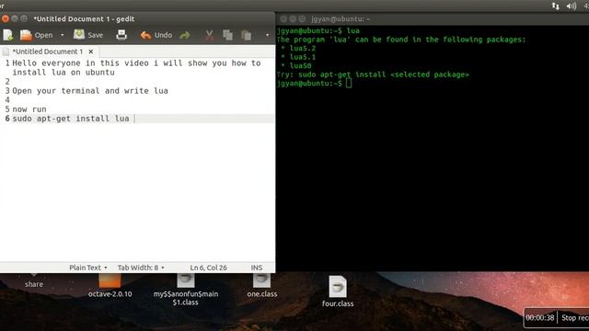Click the terminal window title jgyan@ubuntu
The image size is (589, 331).
click(341, 18)
